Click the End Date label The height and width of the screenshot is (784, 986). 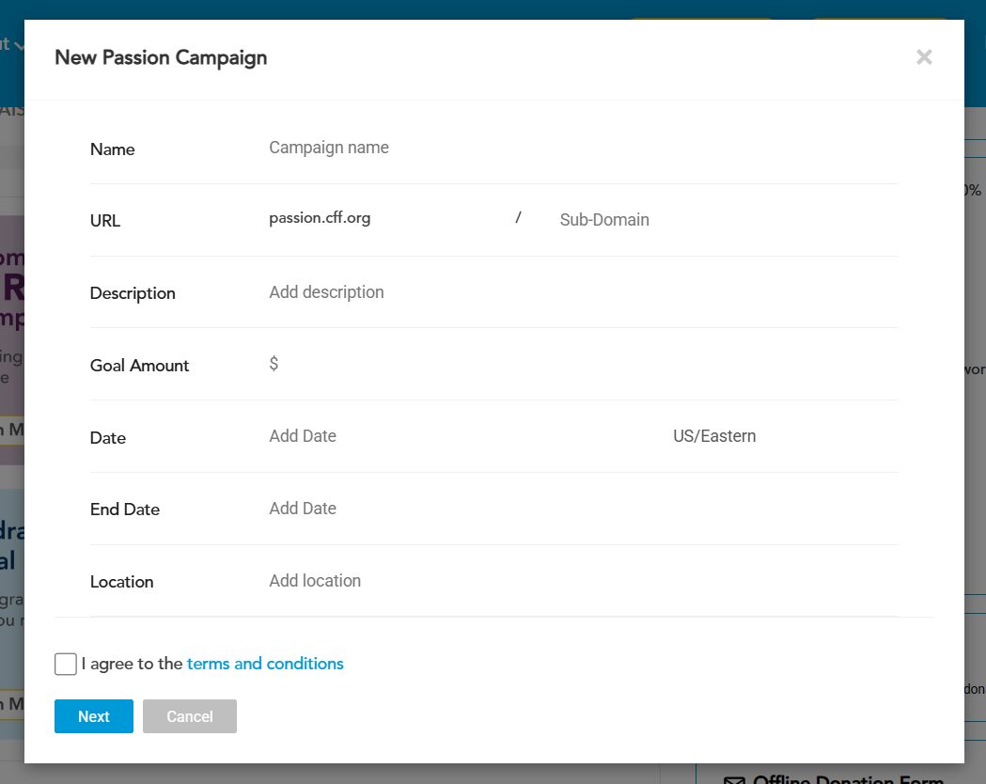coord(125,510)
